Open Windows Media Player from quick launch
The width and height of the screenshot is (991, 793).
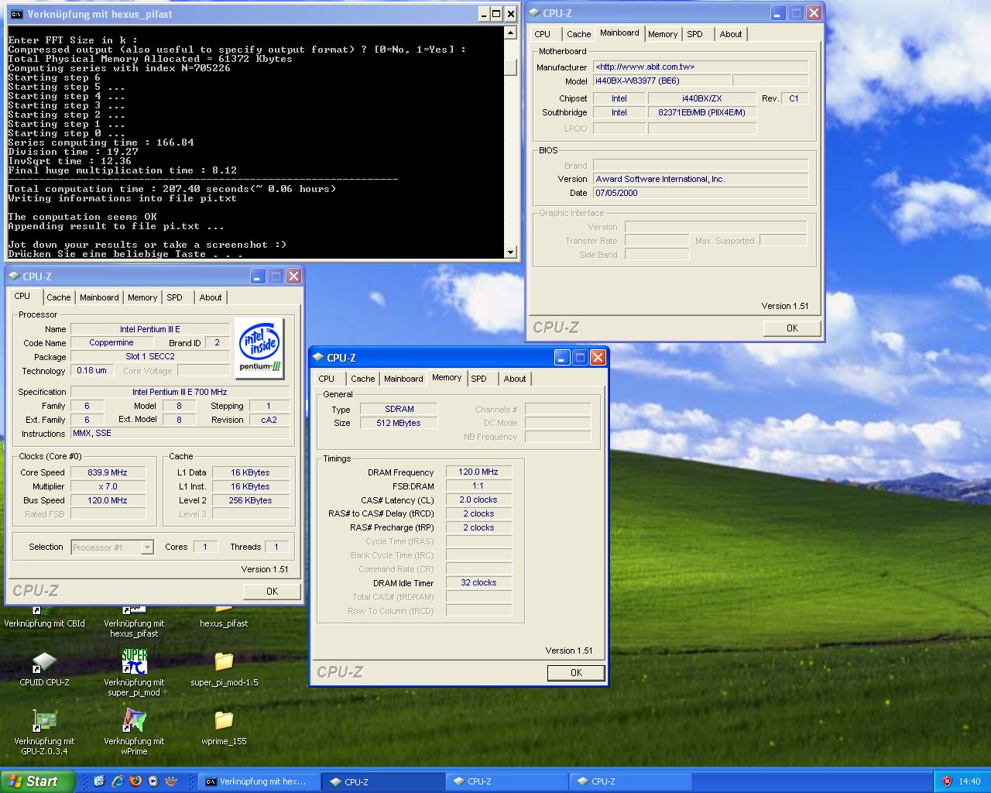(153, 781)
